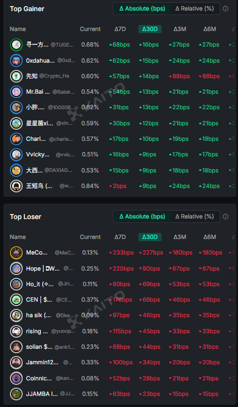Select Absolute (bps) in Top Loser
The width and height of the screenshot is (238, 407).
click(142, 216)
